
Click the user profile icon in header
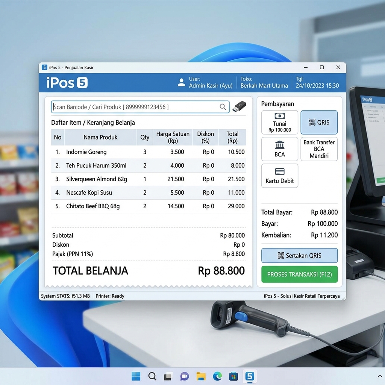pos(182,83)
